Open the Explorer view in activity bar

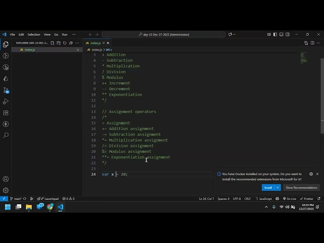coord(6,44)
